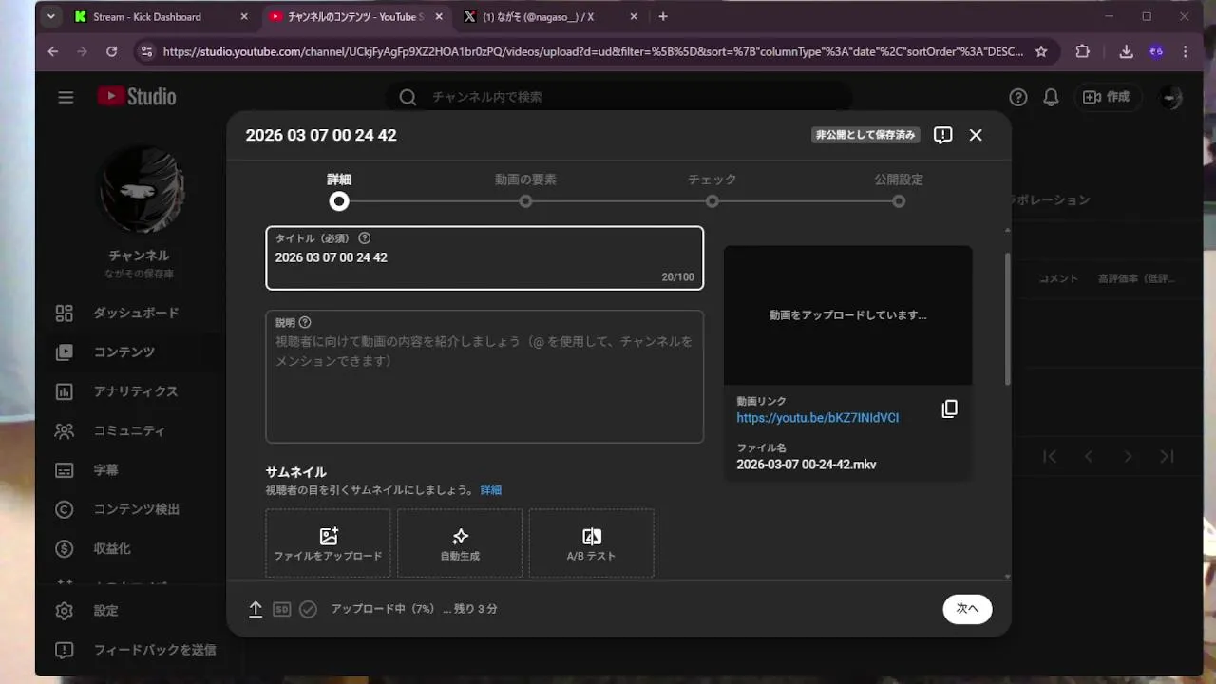The height and width of the screenshot is (684, 1216).
Task: Click the dialog vertical scrollbar
Action: click(x=1007, y=319)
